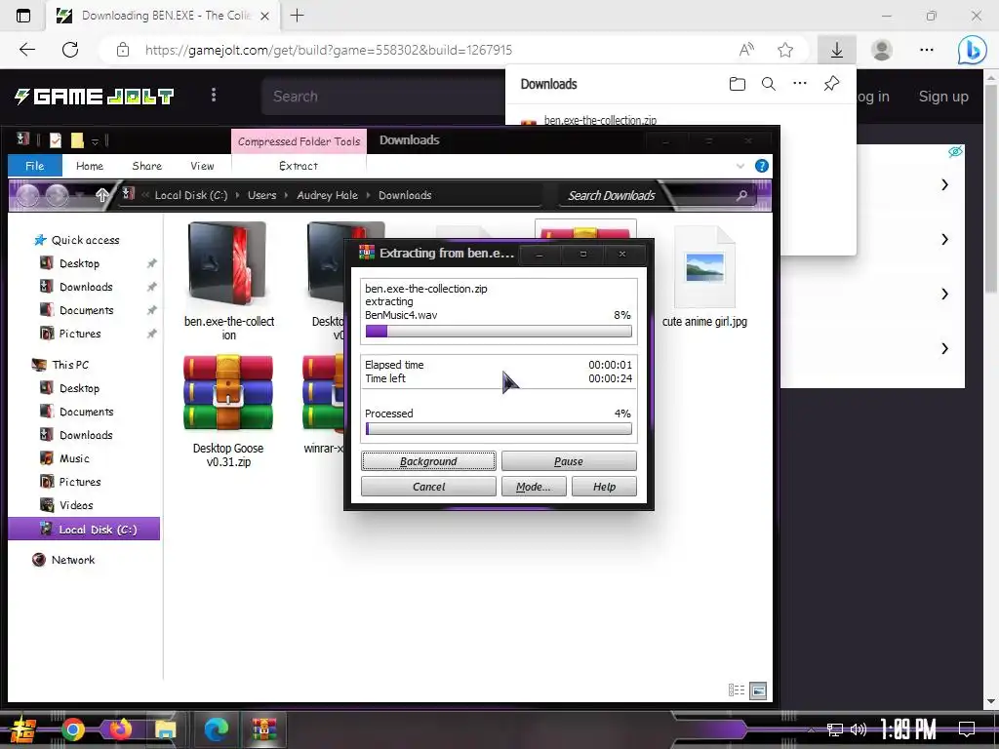
Task: Click Edge browser back button
Action: (x=26, y=50)
